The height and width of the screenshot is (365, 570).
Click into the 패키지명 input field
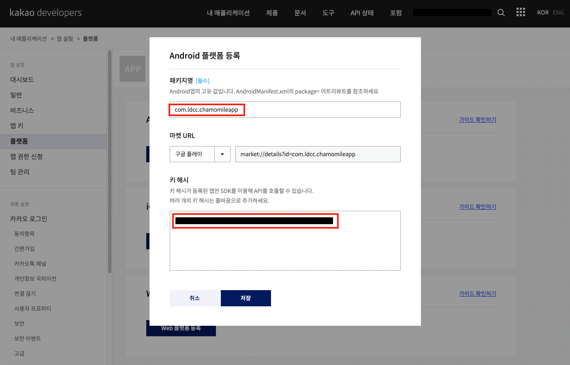[x=320, y=110]
